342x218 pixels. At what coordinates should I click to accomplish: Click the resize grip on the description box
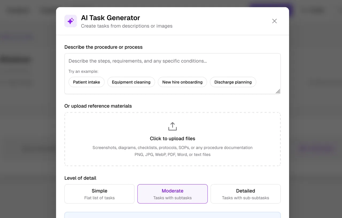tap(278, 92)
